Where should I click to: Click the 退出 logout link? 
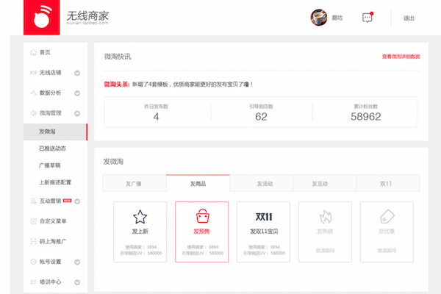point(409,18)
